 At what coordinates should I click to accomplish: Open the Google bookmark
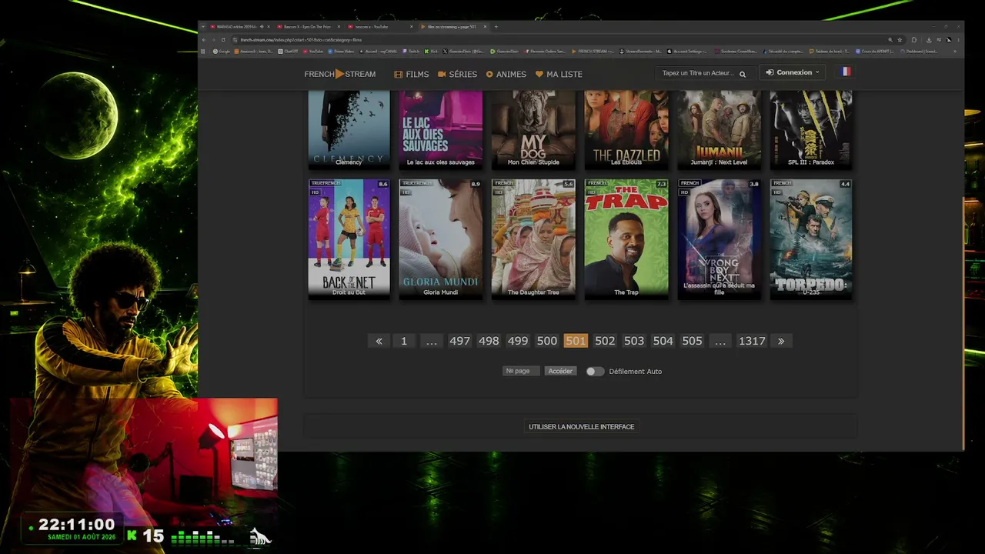(x=222, y=52)
